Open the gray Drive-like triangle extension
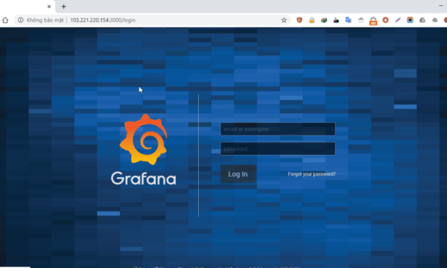The width and height of the screenshot is (447, 268). point(422,20)
